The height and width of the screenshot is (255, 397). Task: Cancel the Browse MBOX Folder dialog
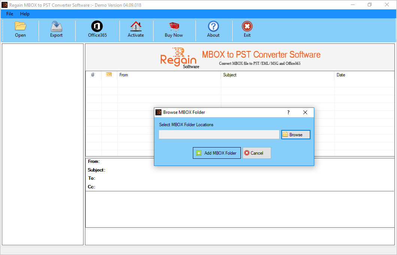[257, 153]
